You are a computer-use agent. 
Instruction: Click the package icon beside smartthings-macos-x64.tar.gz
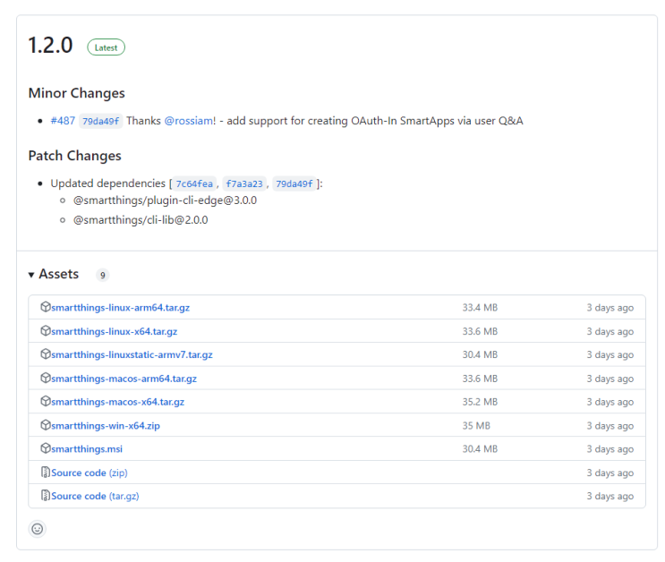(x=46, y=402)
